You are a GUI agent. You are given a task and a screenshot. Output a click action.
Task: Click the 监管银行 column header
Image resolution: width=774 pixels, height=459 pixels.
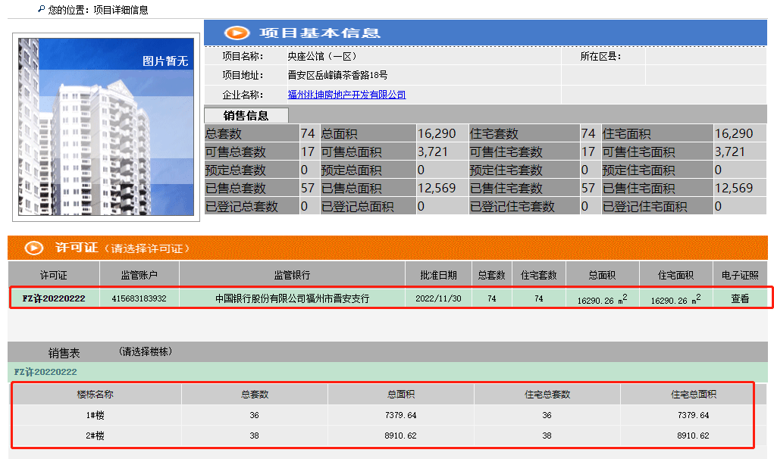292,275
